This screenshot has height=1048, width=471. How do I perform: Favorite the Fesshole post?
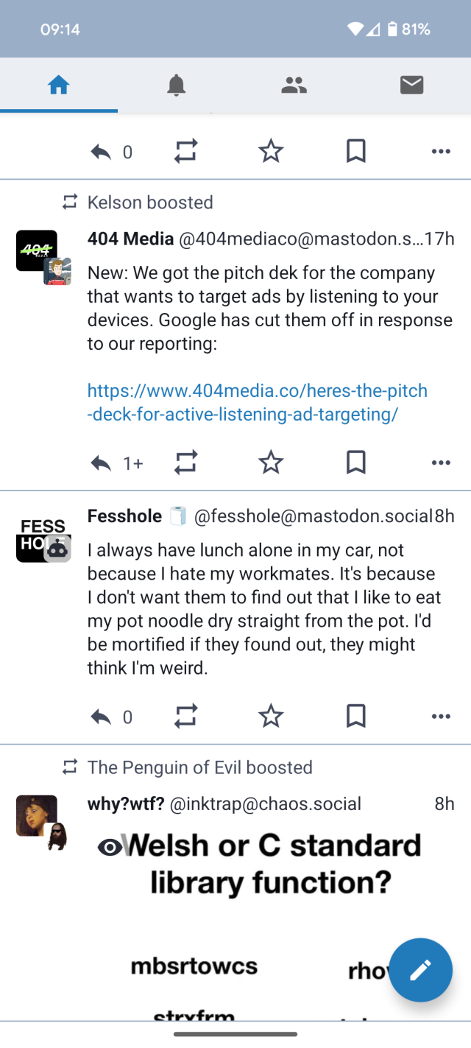coord(271,716)
